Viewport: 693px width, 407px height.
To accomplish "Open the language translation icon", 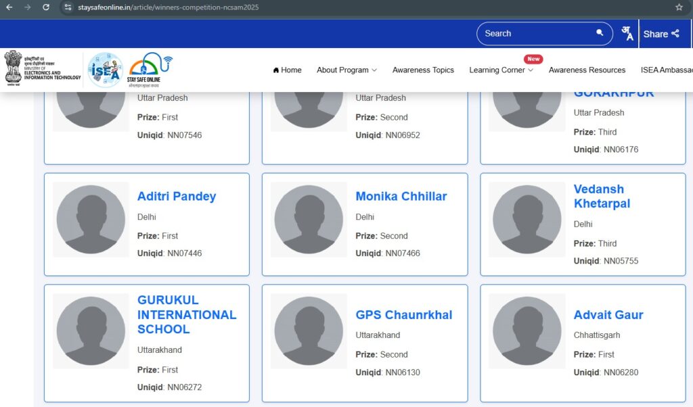I will (x=627, y=34).
